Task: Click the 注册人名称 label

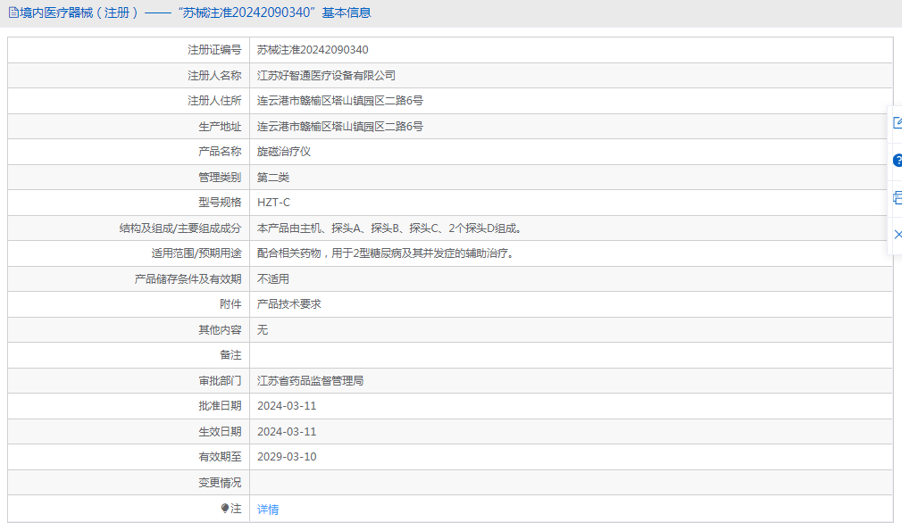Action: 214,75
